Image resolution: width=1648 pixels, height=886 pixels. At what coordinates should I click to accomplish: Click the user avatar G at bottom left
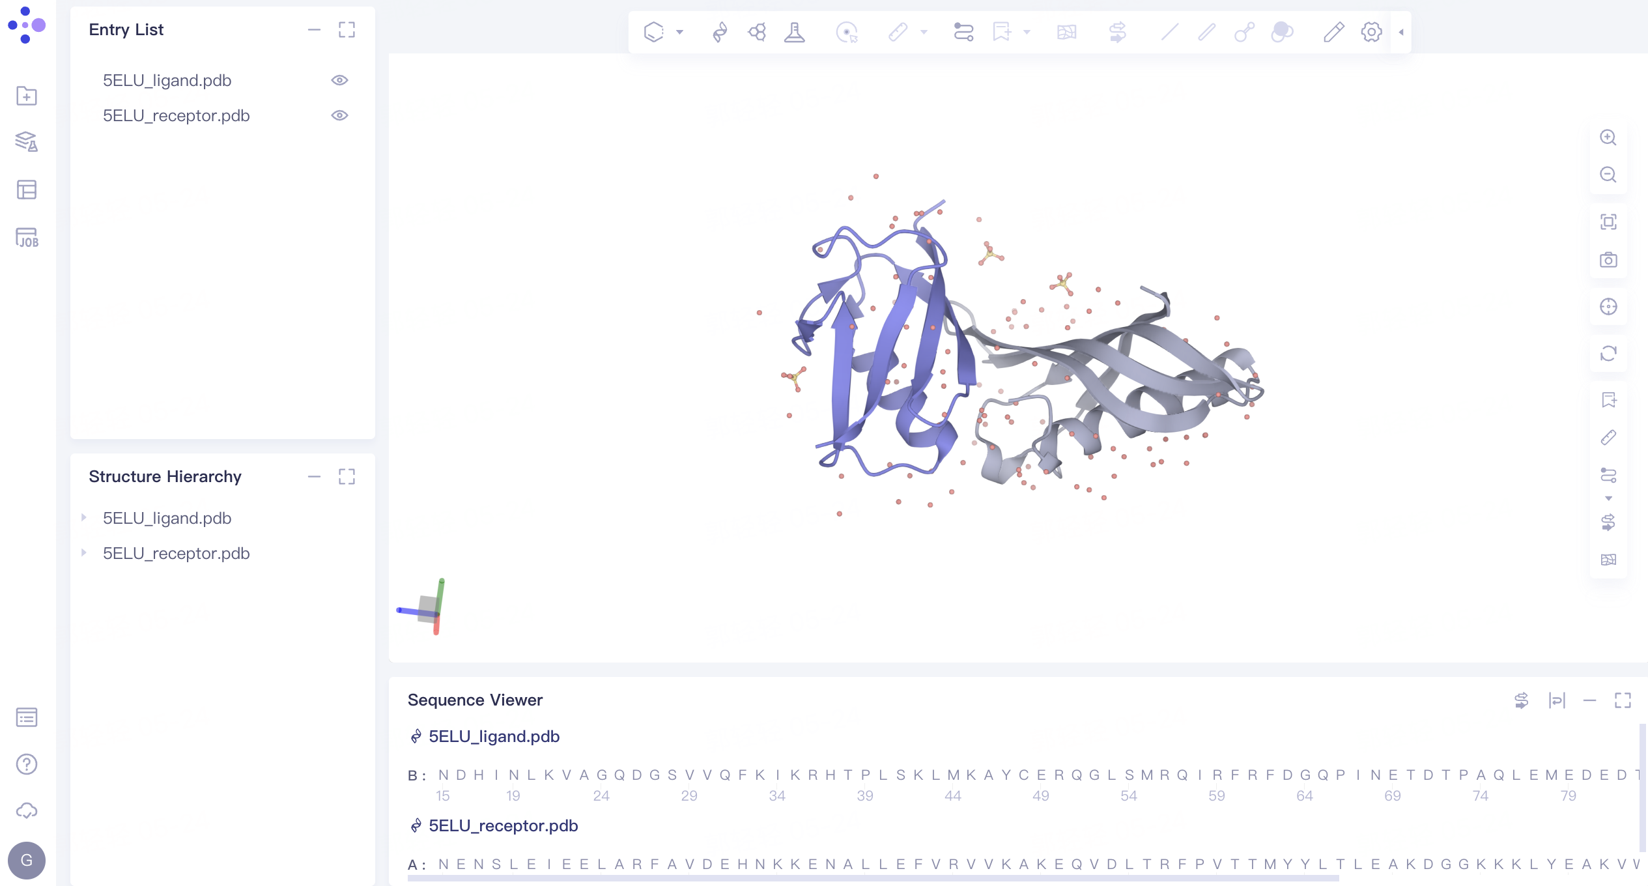pyautogui.click(x=27, y=861)
